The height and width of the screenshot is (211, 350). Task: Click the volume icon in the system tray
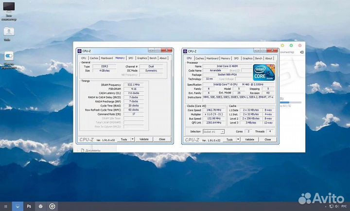[337, 206]
